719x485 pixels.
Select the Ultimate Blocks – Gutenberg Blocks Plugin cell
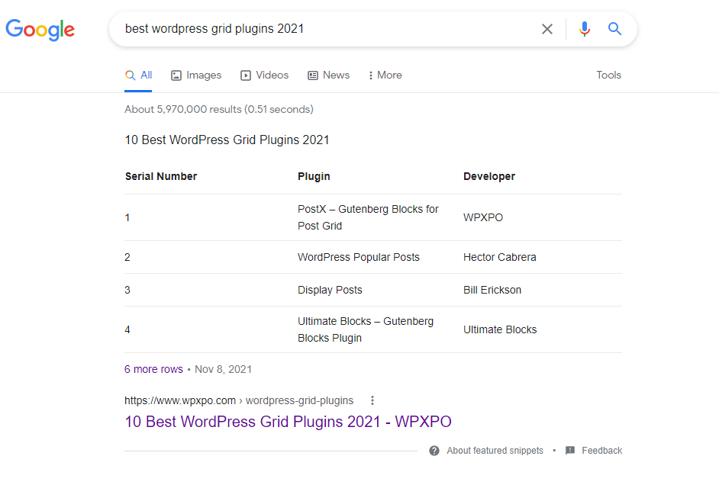click(x=366, y=329)
